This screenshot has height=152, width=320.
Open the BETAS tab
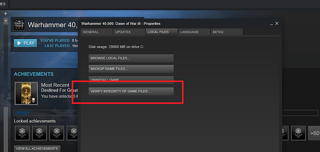pyautogui.click(x=226, y=32)
